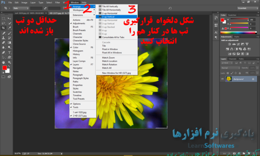Expand the Extensions submenu
The width and height of the screenshot is (260, 156).
[83, 15]
